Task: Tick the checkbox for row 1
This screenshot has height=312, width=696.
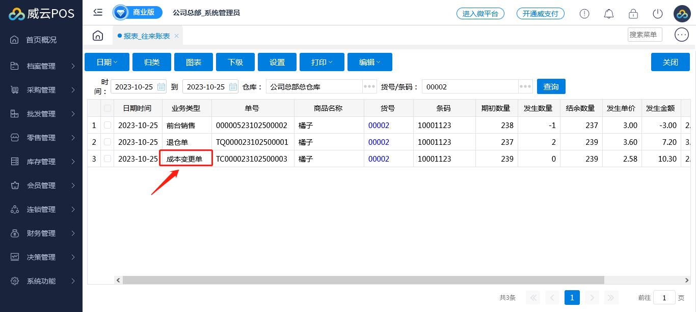Action: 107,125
